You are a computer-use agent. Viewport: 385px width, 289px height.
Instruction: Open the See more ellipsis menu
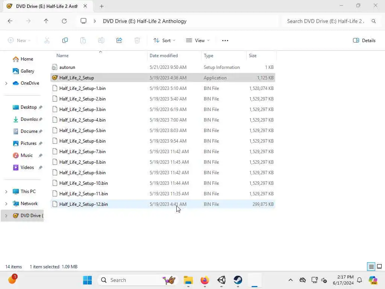(x=225, y=41)
